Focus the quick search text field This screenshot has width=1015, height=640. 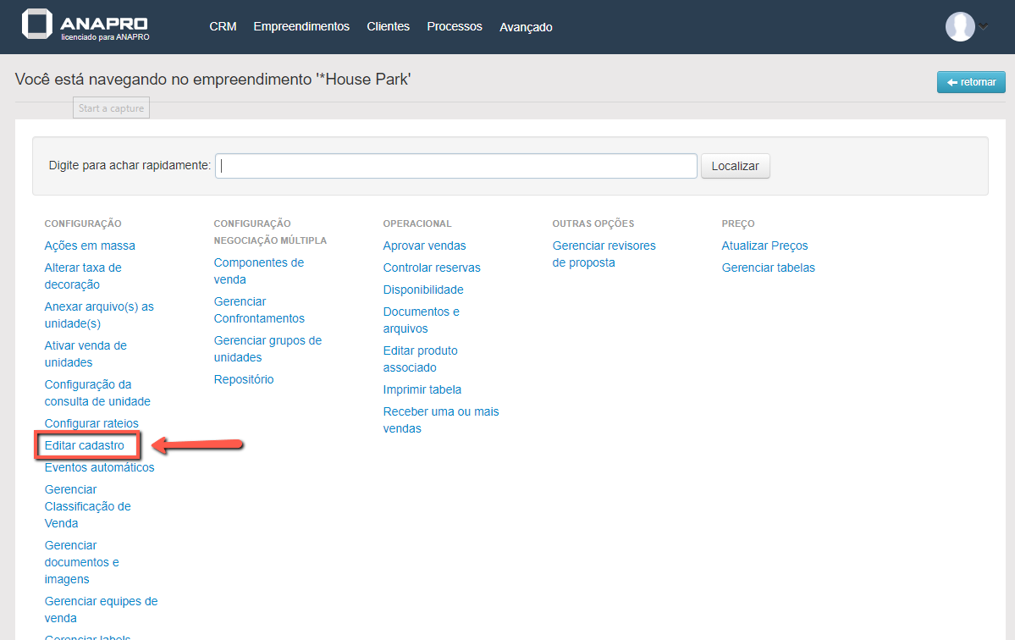[455, 166]
